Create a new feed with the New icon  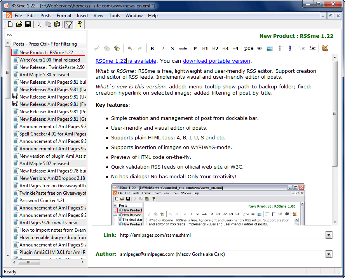(10, 24)
